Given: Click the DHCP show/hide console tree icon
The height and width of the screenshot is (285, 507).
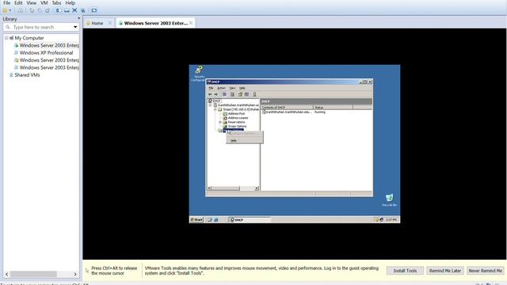Looking at the screenshot, I should (224, 94).
